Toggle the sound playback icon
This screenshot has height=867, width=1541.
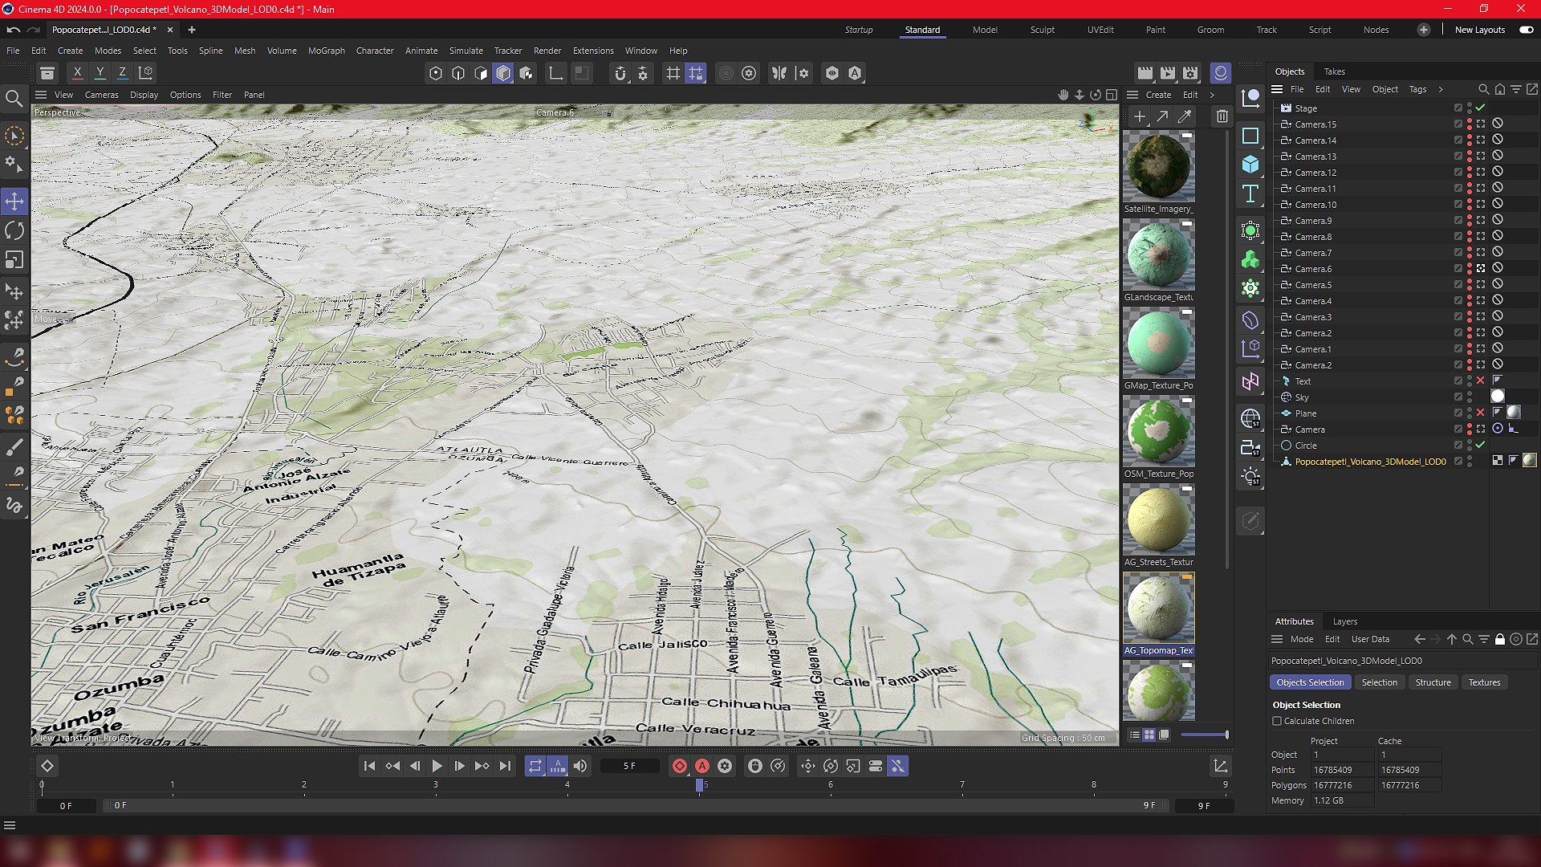click(580, 766)
